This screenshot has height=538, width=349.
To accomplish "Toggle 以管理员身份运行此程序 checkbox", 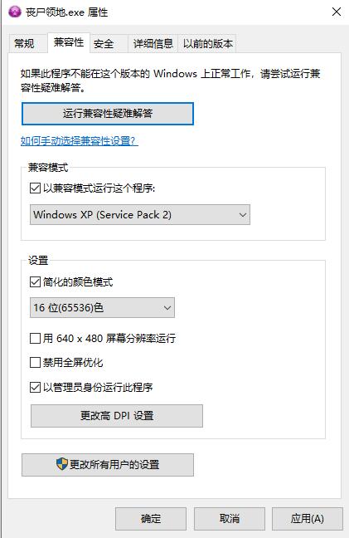I will pyautogui.click(x=35, y=388).
